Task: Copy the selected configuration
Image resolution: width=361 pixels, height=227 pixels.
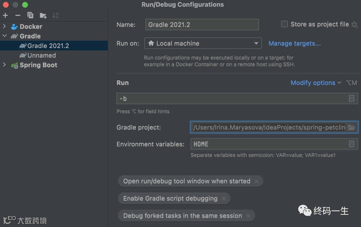Action: (30, 15)
